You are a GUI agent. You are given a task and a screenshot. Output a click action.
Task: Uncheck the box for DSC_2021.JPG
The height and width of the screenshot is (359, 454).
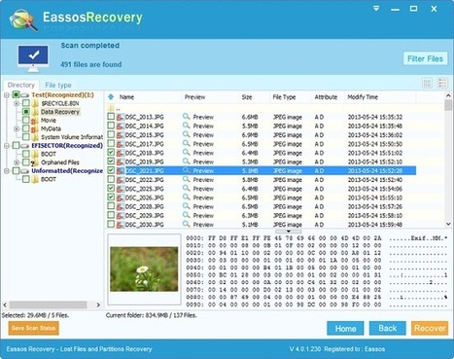coord(111,170)
